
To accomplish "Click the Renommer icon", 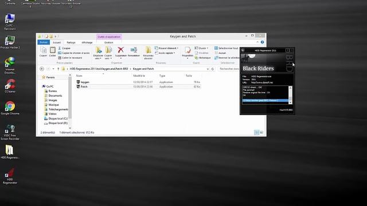I will 134,51.
